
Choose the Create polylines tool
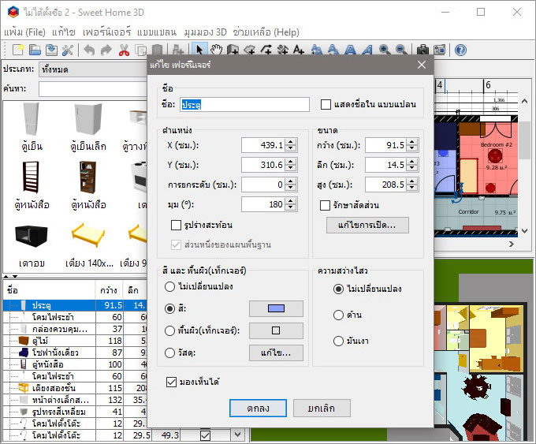(266, 50)
